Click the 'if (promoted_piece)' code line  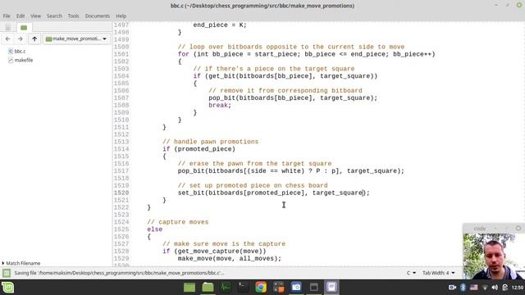click(x=199, y=149)
